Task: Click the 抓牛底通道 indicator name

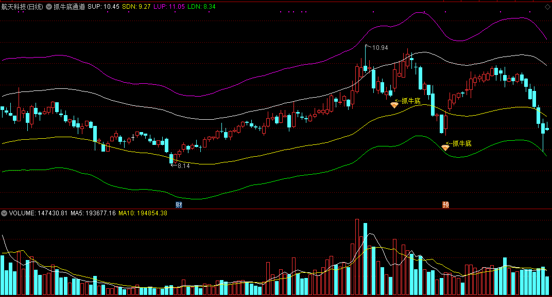Action: click(x=70, y=7)
